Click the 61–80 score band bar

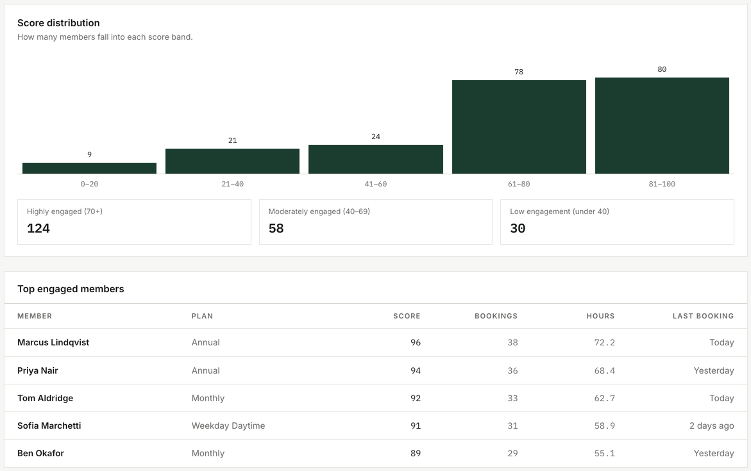(x=519, y=127)
